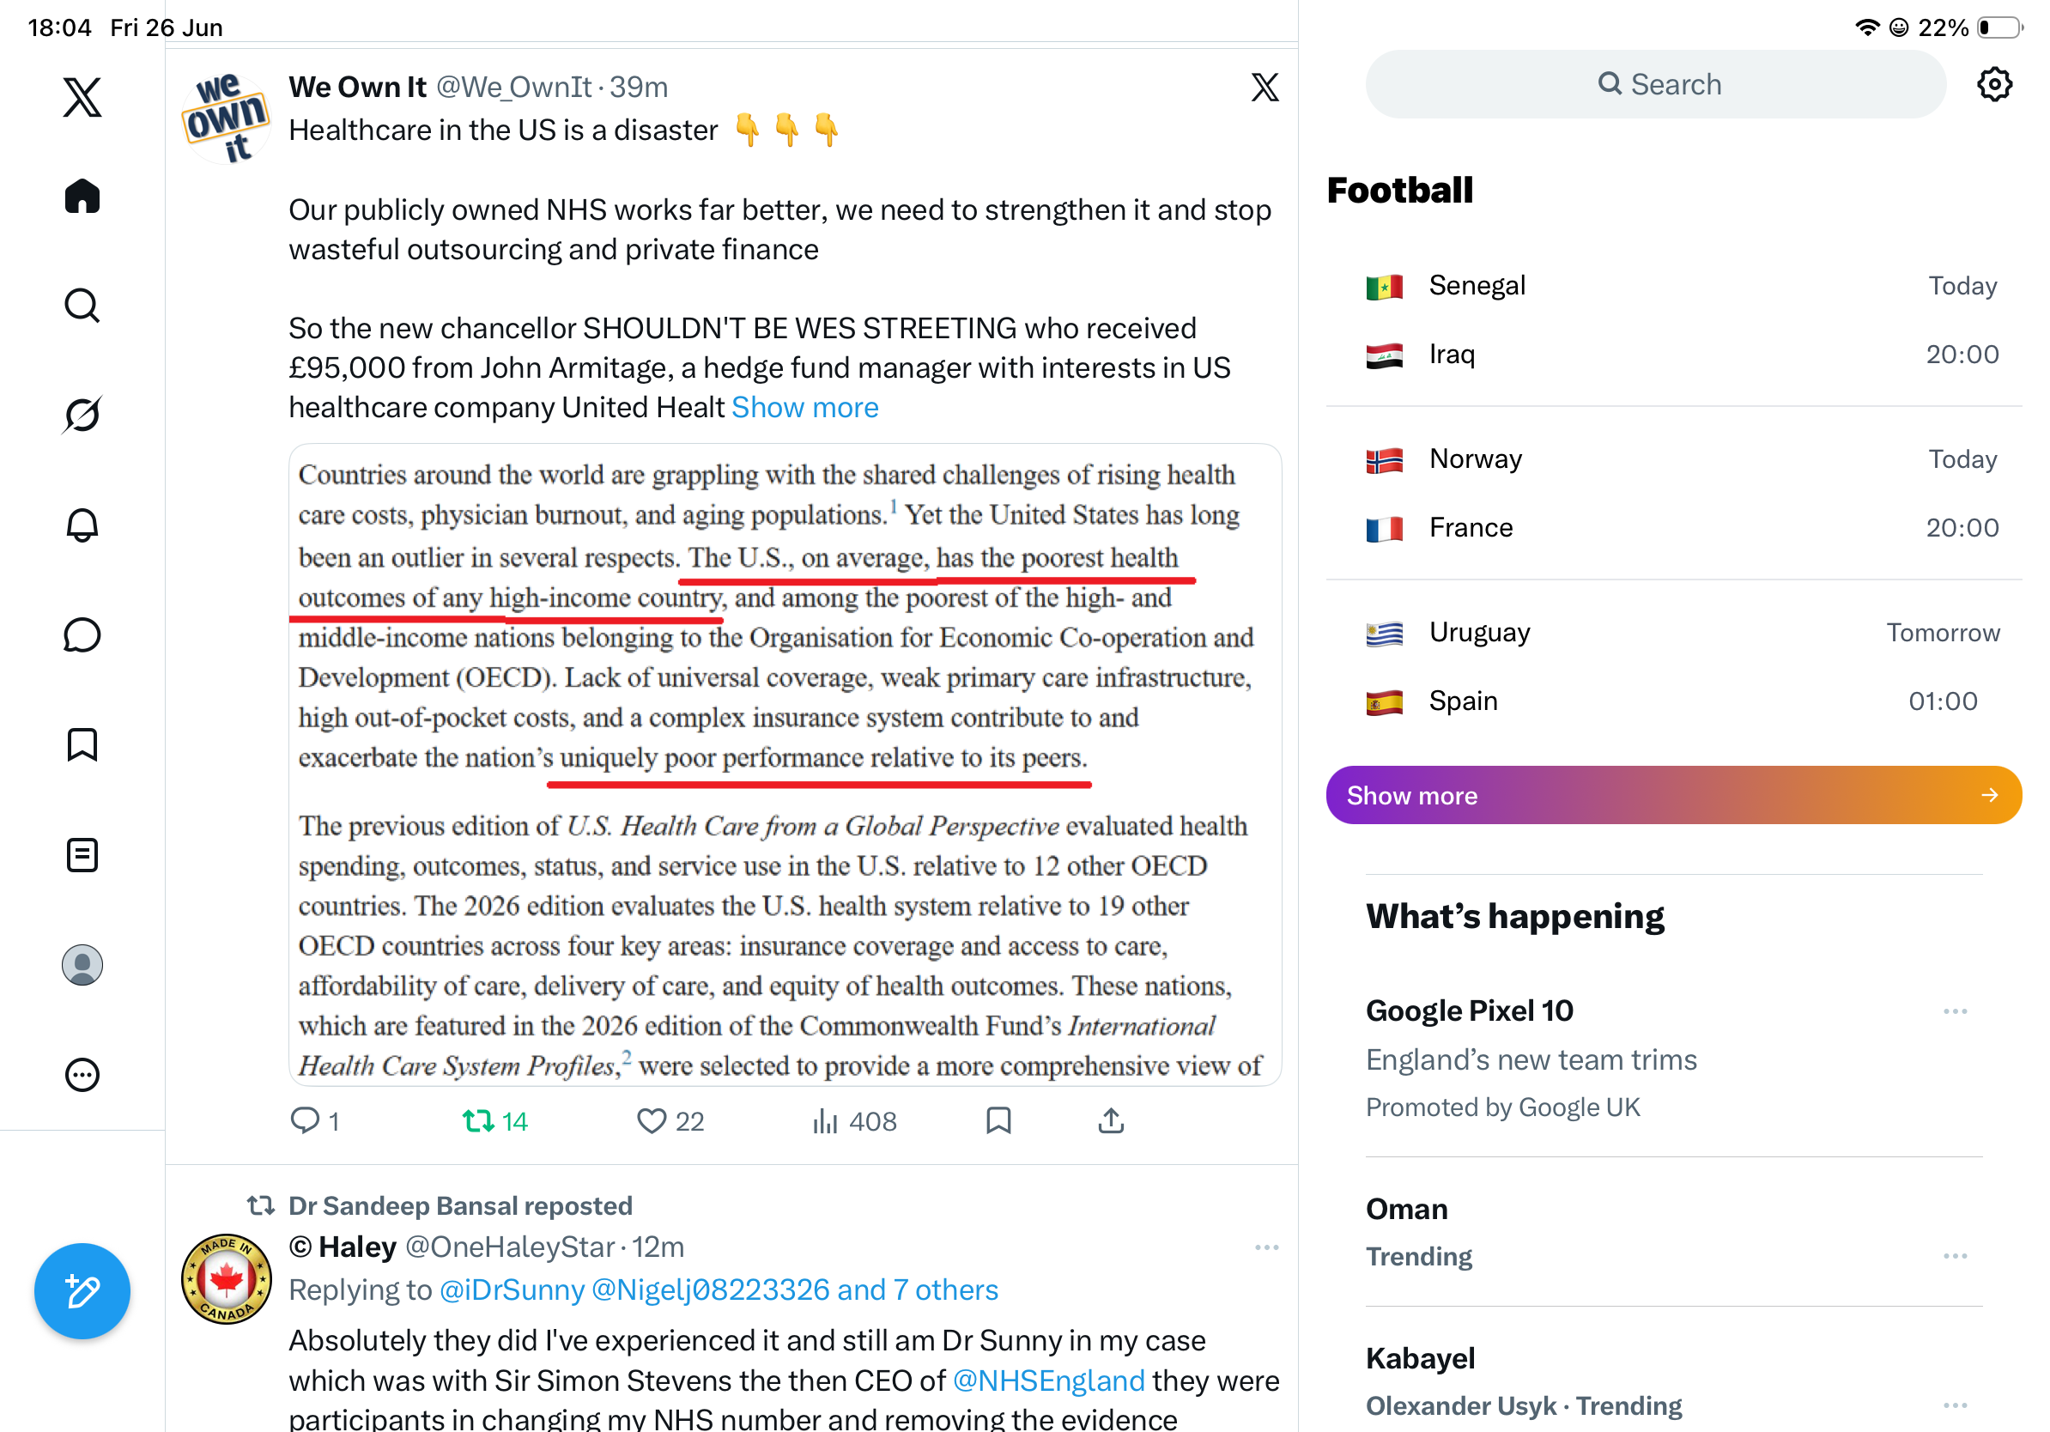
Task: Open the More circle menu icon
Action: click(82, 1075)
